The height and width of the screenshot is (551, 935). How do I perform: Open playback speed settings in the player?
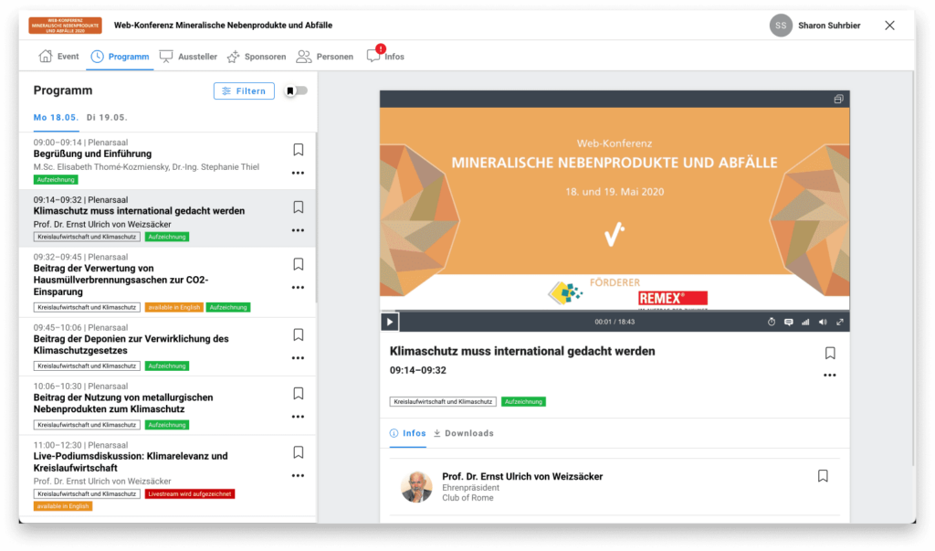click(772, 322)
